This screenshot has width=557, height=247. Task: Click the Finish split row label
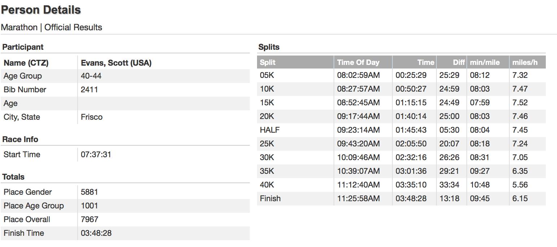point(270,198)
